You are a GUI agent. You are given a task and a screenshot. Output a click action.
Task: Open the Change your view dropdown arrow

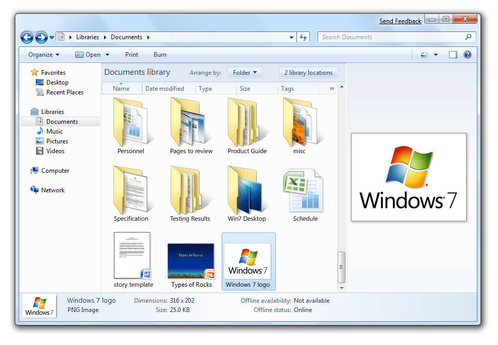pyautogui.click(x=435, y=54)
